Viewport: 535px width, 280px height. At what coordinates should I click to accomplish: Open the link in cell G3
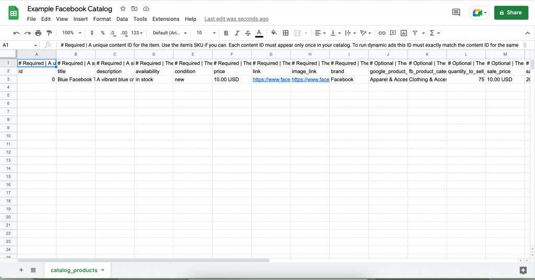pos(271,79)
